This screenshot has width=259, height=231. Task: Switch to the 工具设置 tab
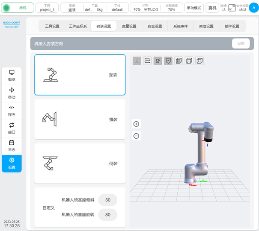pos(52,26)
